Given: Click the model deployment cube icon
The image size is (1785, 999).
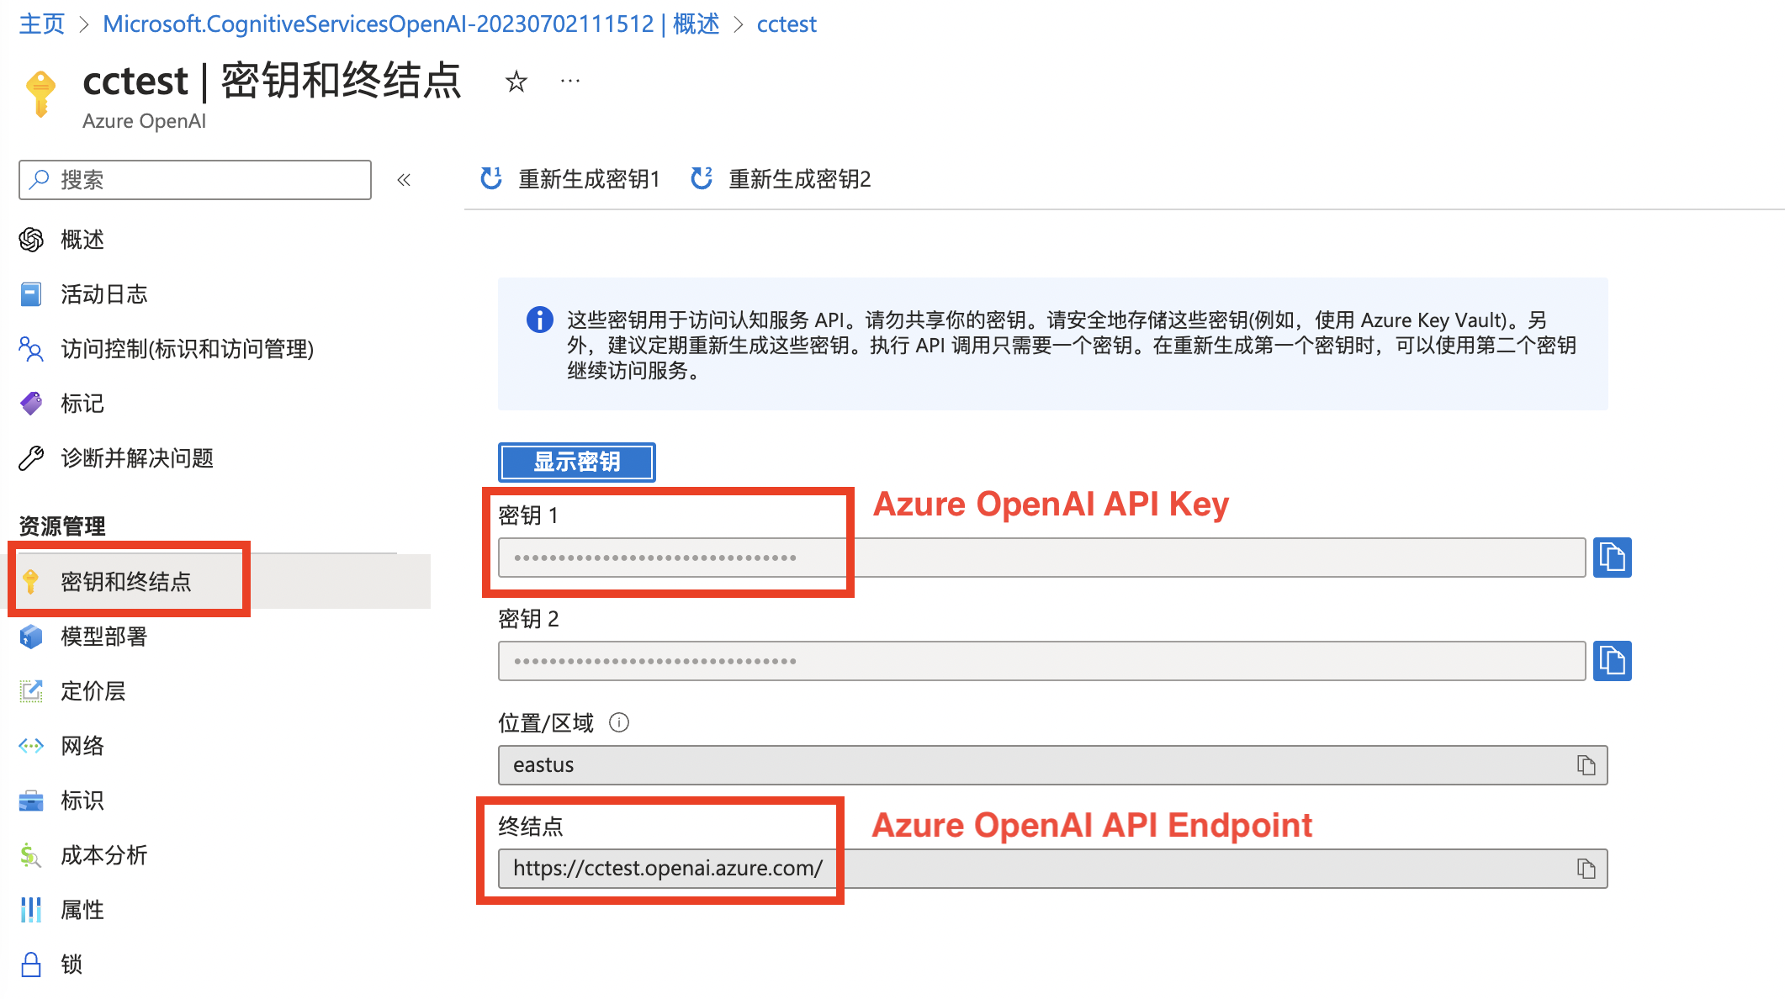Looking at the screenshot, I should tap(31, 637).
